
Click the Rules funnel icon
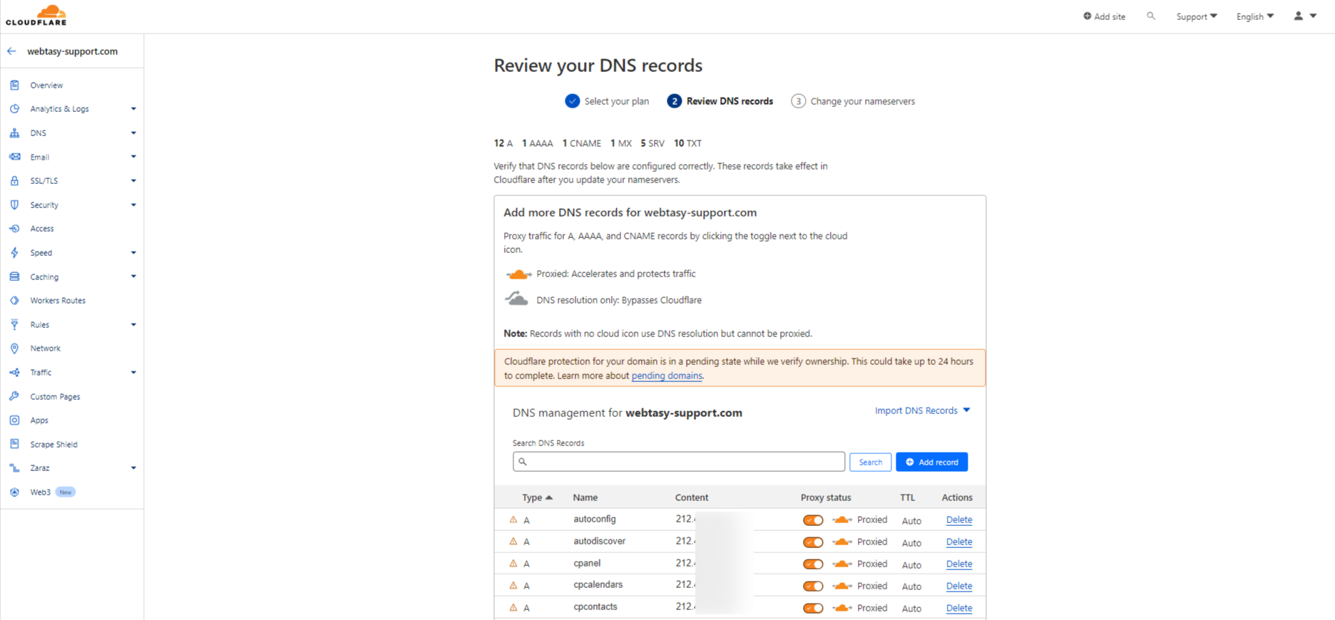pos(14,324)
